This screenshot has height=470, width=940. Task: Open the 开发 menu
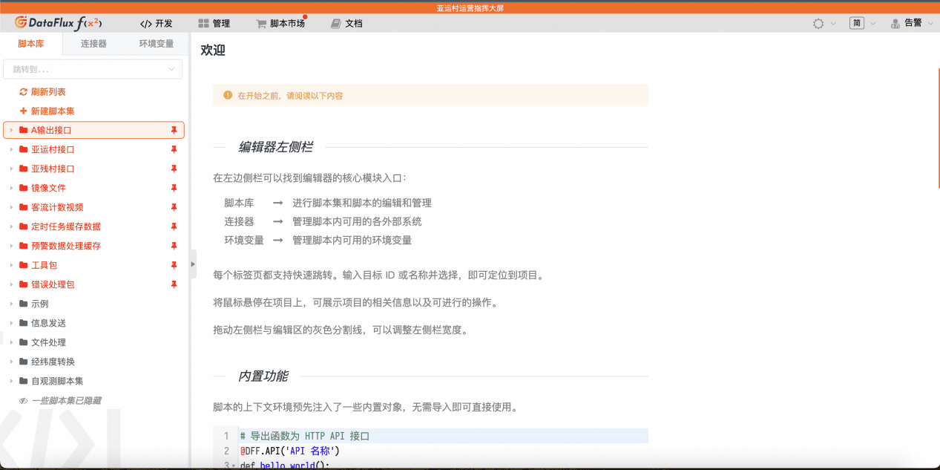tap(156, 24)
